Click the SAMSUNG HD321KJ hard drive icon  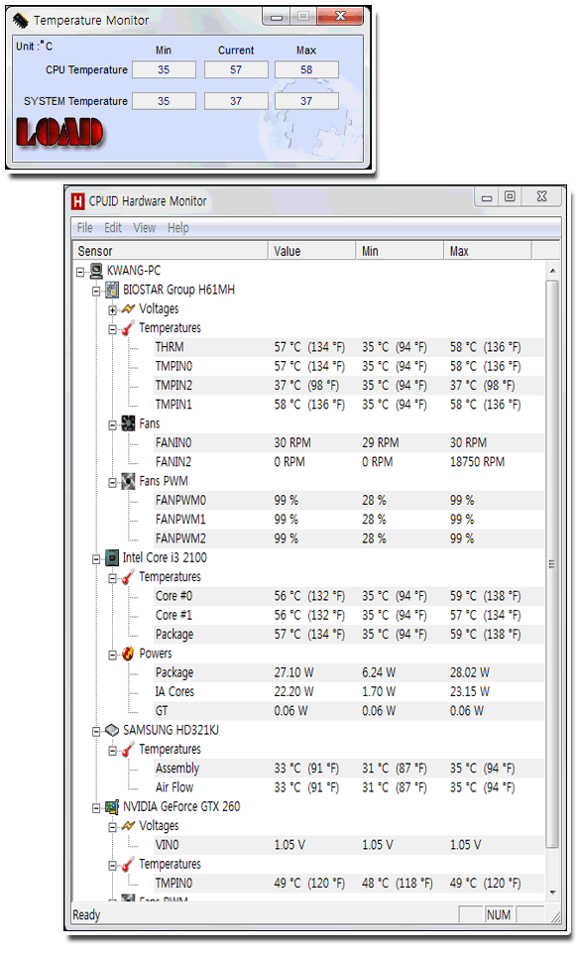pos(112,730)
